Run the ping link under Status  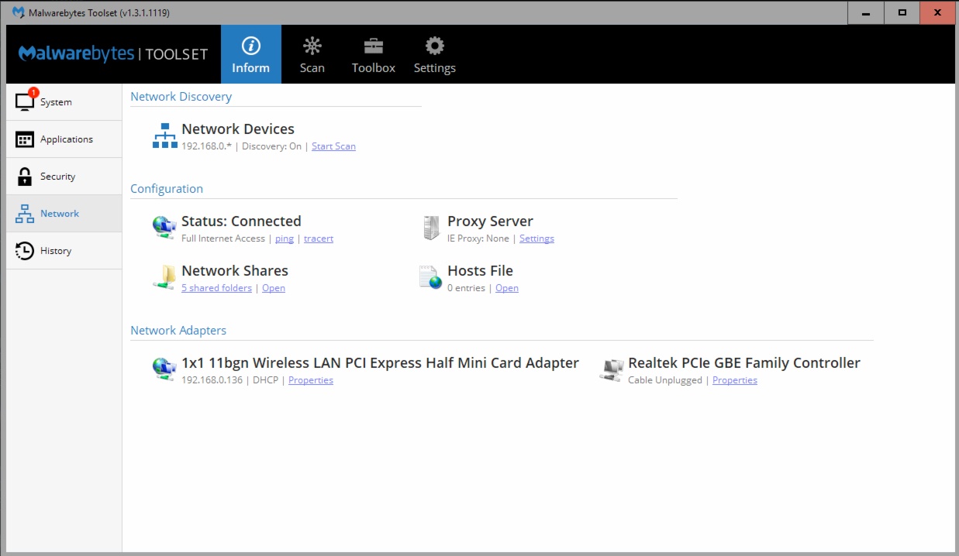[285, 239]
